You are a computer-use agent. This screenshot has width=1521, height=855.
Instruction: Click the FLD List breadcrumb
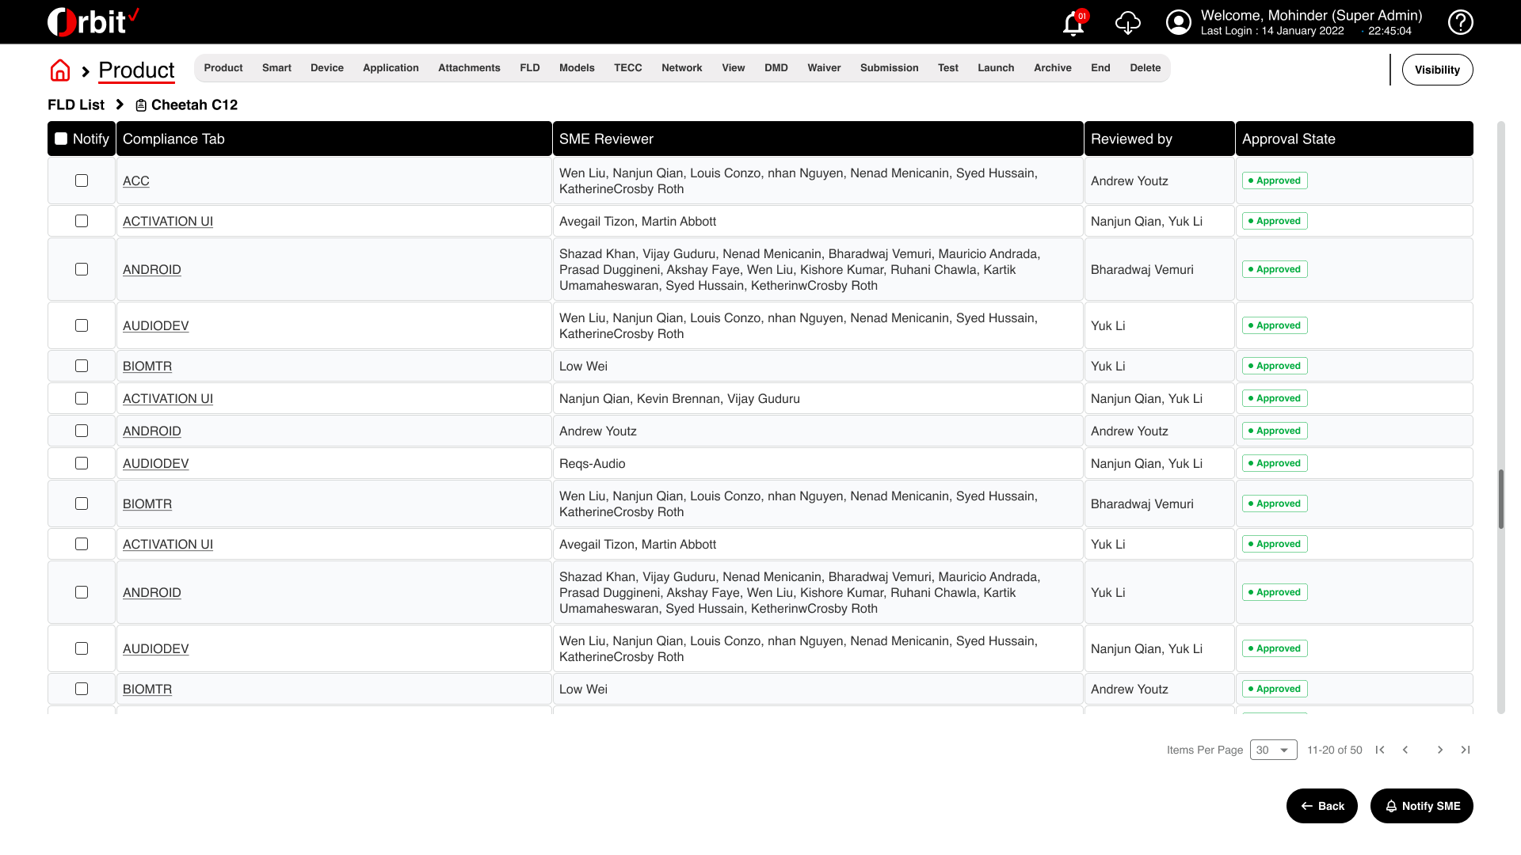tap(76, 105)
